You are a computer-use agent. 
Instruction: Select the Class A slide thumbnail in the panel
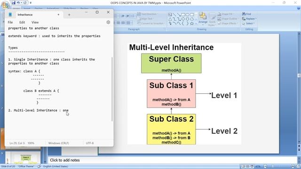[x=23, y=158]
